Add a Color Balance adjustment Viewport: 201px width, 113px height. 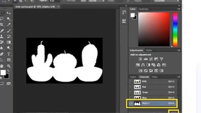tap(143, 65)
